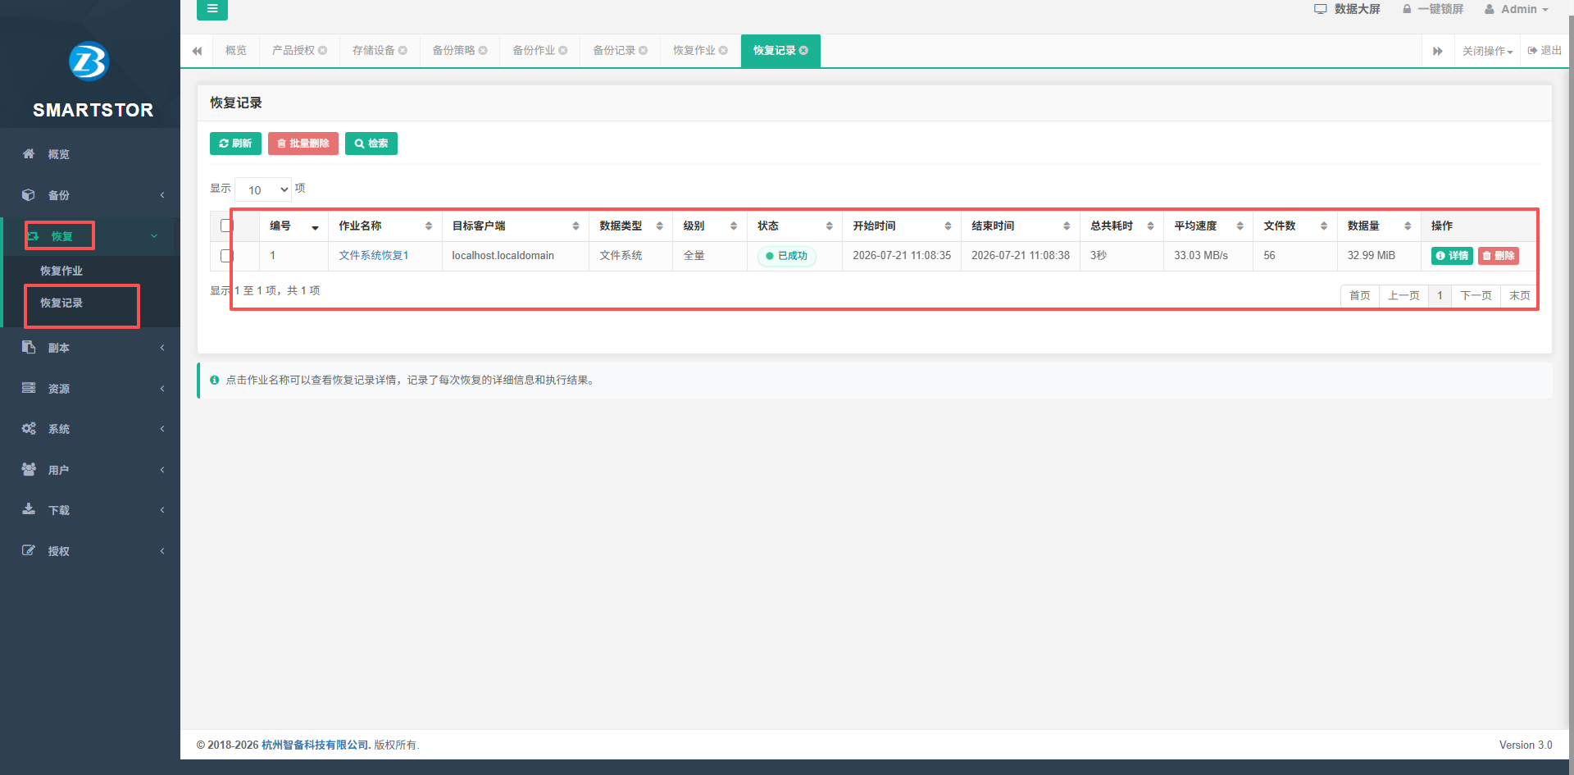This screenshot has height=775, width=1574.
Task: Open the 关闭操作 dropdown
Action: (x=1487, y=51)
